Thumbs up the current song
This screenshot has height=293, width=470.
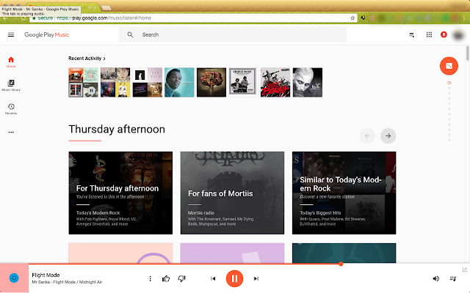166,278
